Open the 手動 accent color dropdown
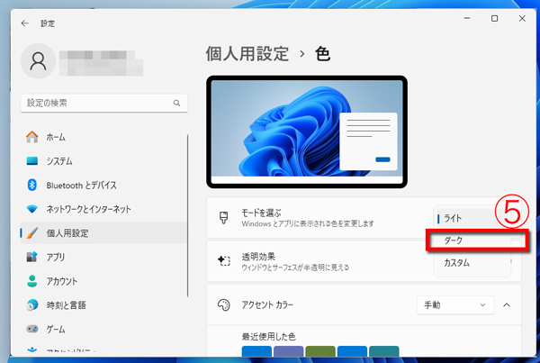The image size is (540, 363). click(454, 305)
